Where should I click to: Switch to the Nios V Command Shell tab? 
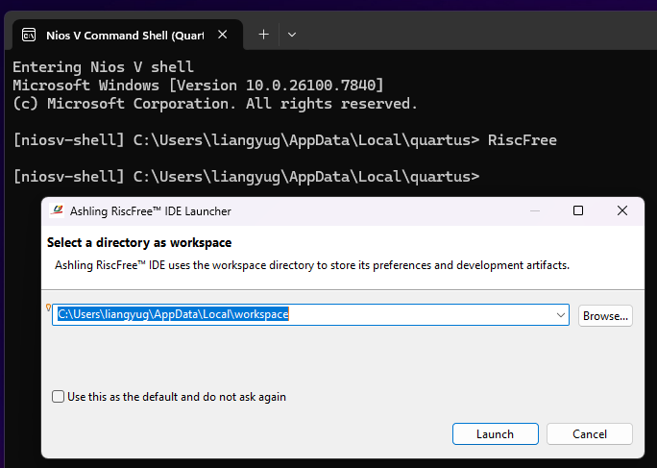click(123, 35)
